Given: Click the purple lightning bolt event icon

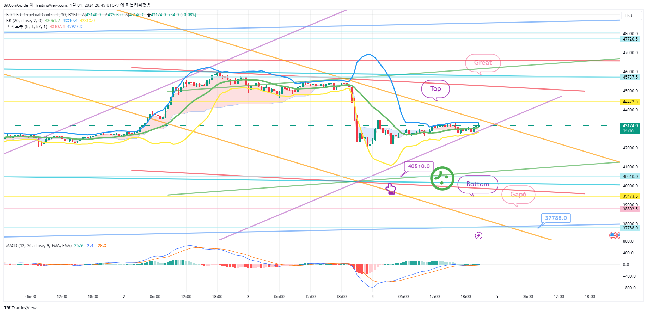Looking at the screenshot, I should click(x=478, y=235).
